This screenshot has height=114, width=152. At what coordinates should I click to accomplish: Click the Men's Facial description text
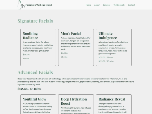[x=76, y=44]
